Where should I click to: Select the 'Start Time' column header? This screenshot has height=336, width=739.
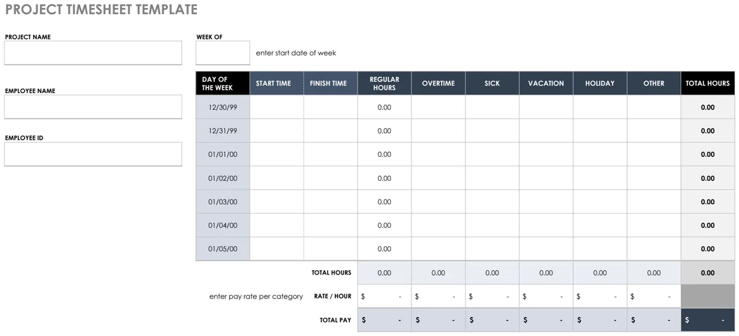(277, 83)
